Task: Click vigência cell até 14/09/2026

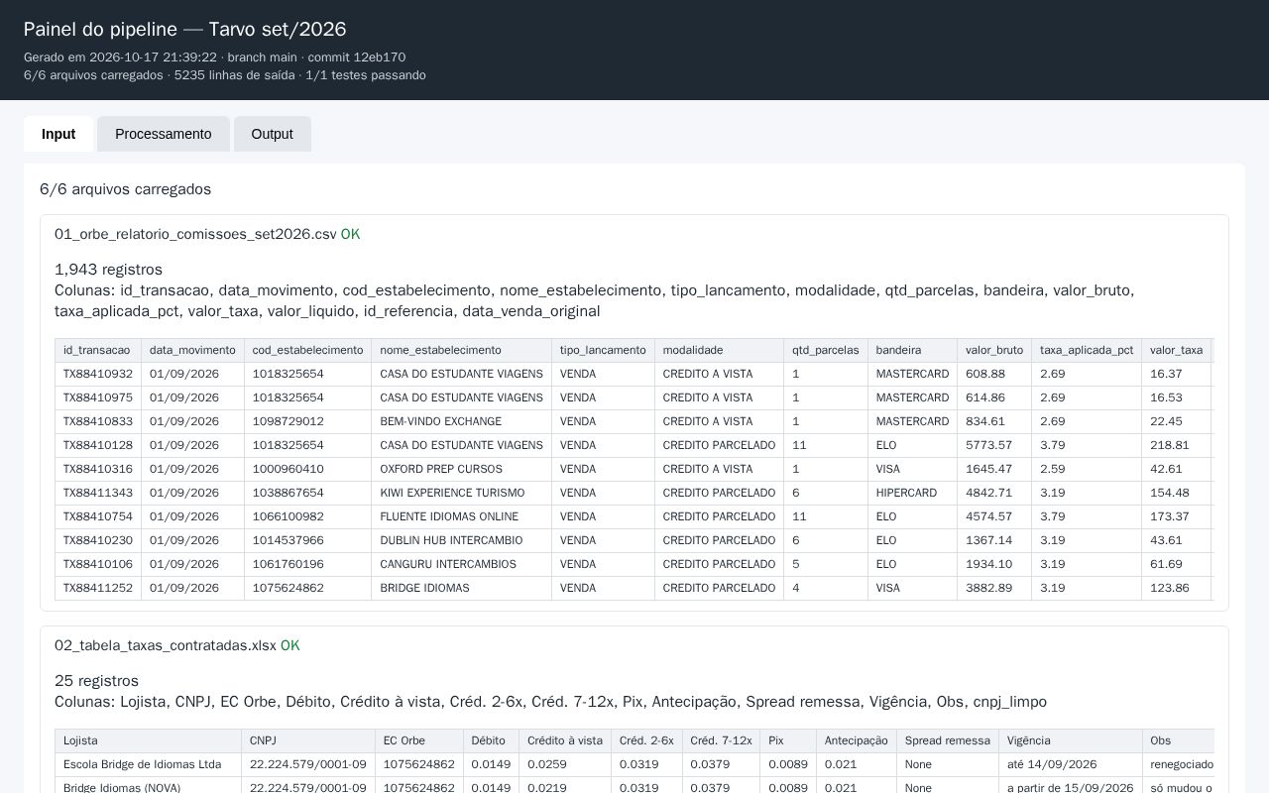Action: click(x=1071, y=765)
